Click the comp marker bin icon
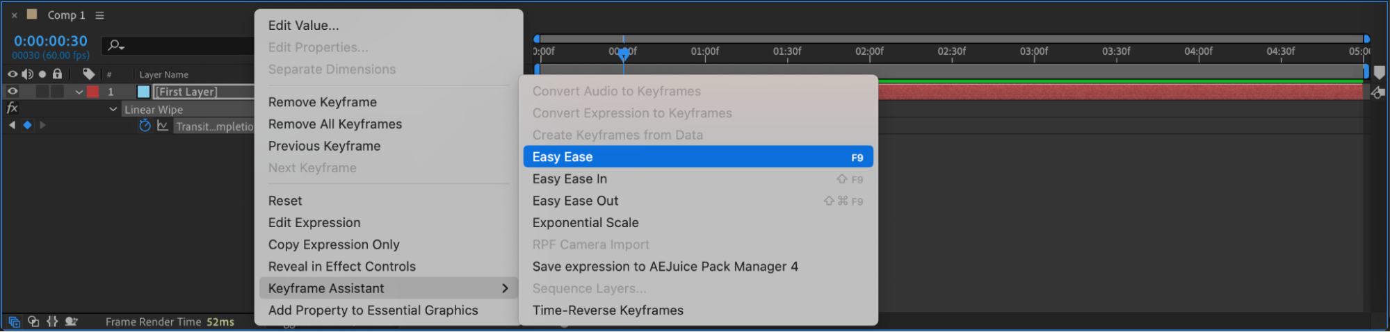The height and width of the screenshot is (332, 1390). (1380, 72)
